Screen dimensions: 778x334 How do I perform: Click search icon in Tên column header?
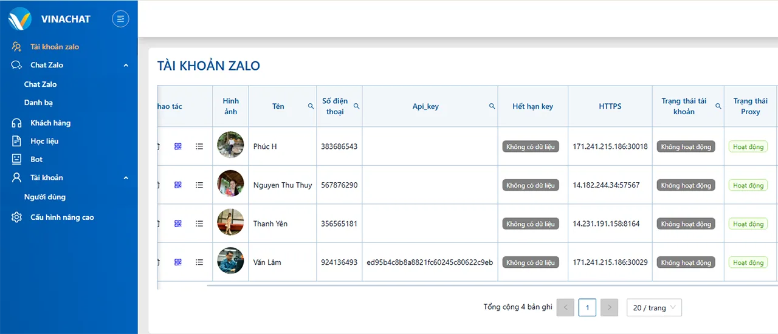[x=311, y=106]
